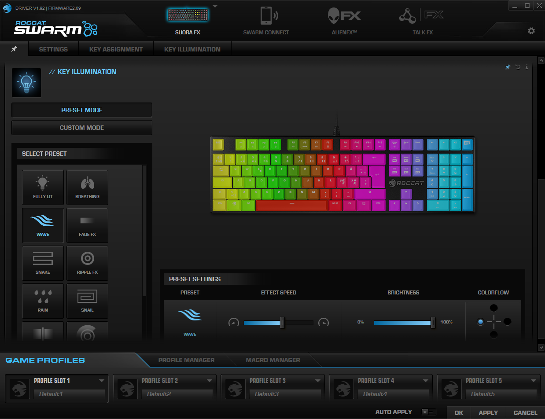
Task: Set colorflow direction to up
Action: (494, 308)
